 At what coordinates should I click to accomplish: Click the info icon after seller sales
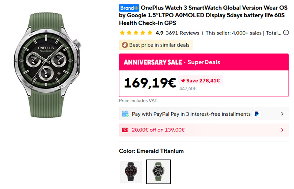[286, 33]
